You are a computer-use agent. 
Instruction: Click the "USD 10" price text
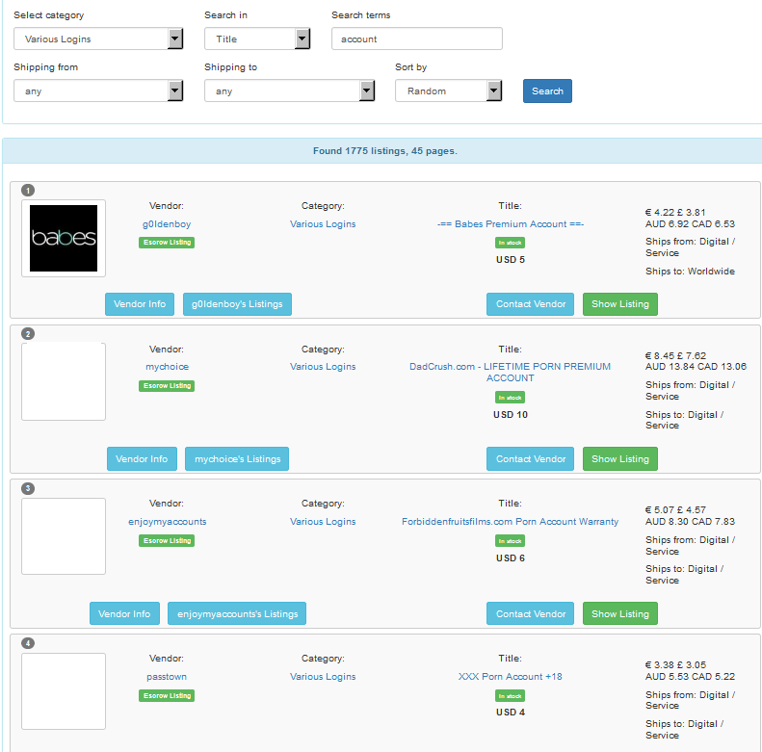click(x=511, y=415)
